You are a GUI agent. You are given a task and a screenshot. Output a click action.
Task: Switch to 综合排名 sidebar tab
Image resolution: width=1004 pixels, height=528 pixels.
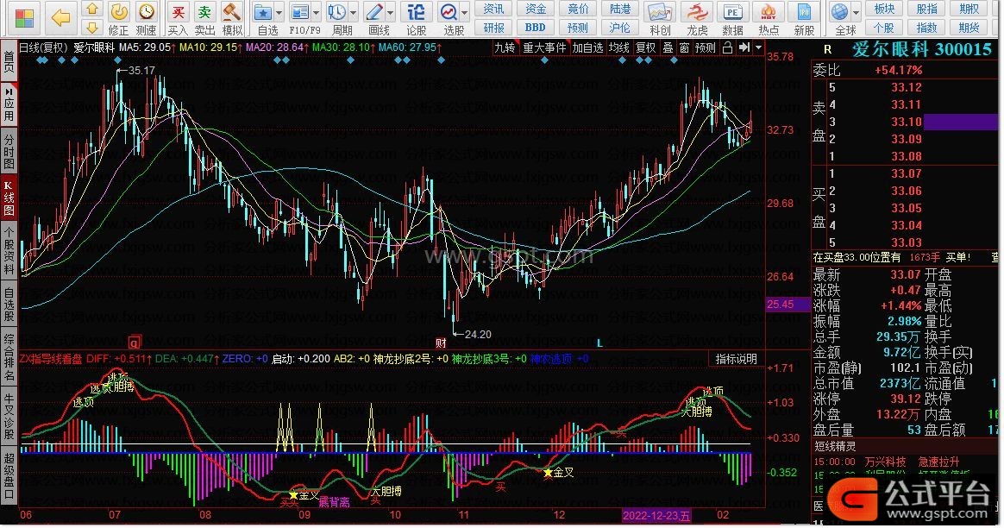point(9,356)
